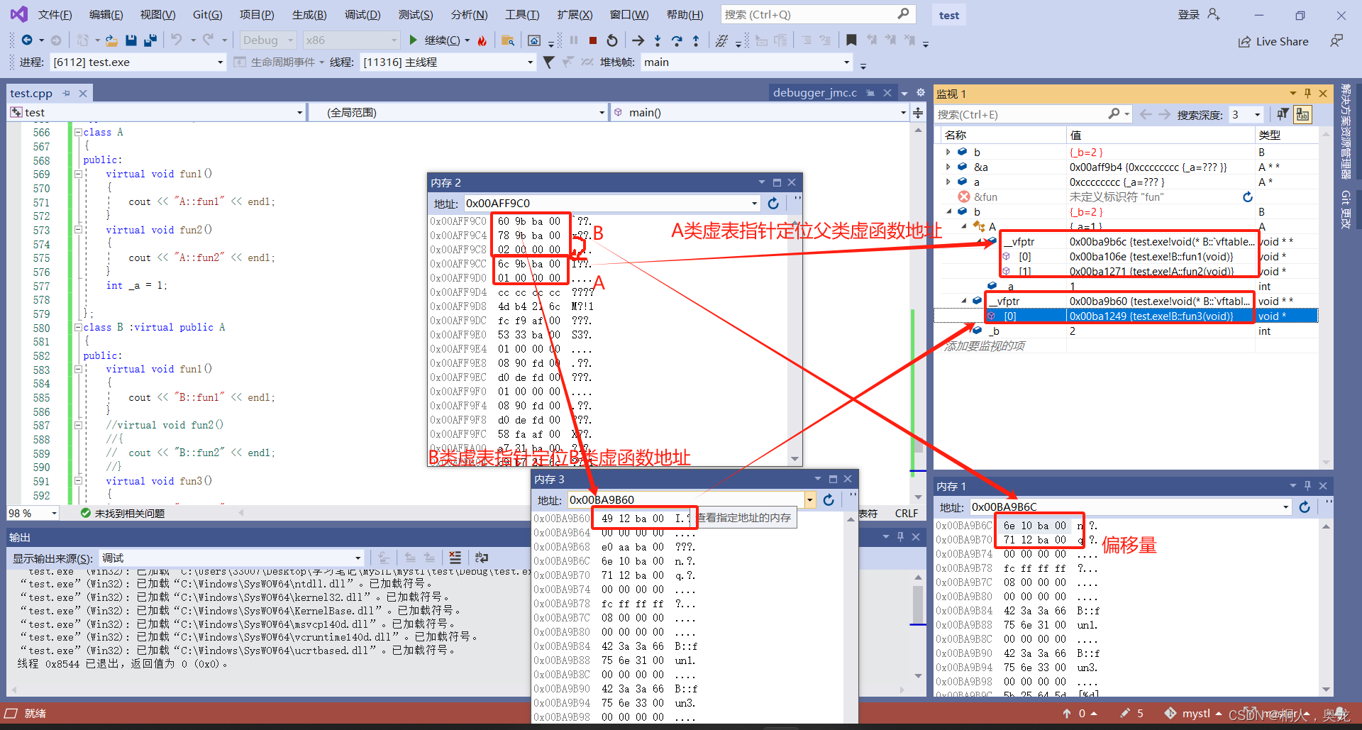Click the search magnifier in Watch 1
The image size is (1362, 730).
[x=1114, y=114]
